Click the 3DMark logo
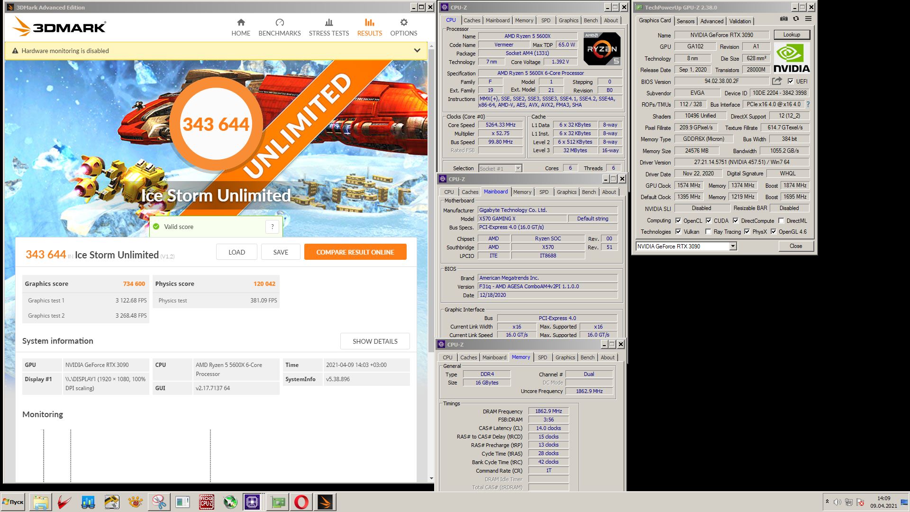910x512 pixels. pos(59,27)
